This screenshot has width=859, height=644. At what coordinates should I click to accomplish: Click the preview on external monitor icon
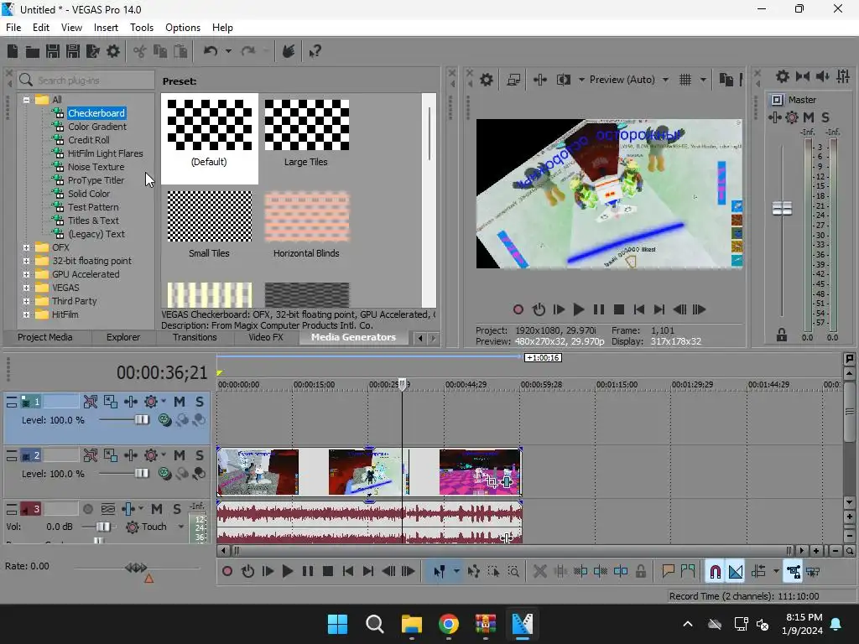513,80
